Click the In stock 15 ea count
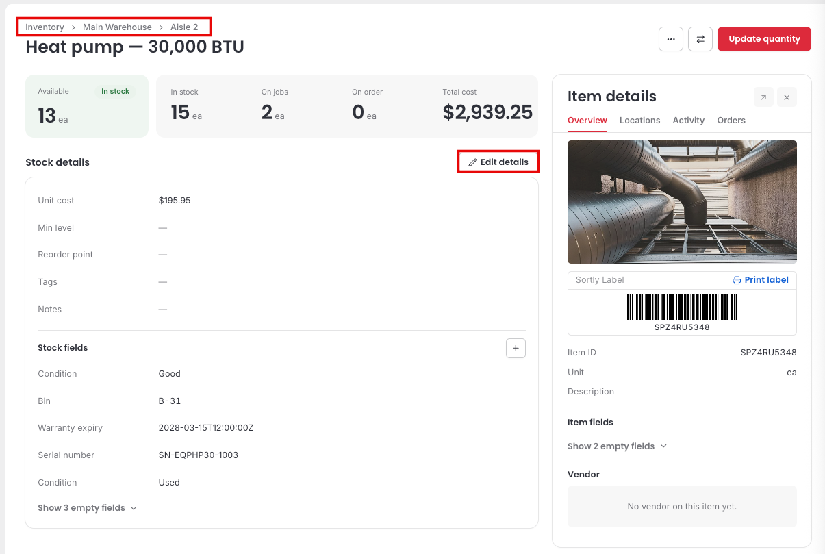This screenshot has height=554, width=825. (186, 112)
